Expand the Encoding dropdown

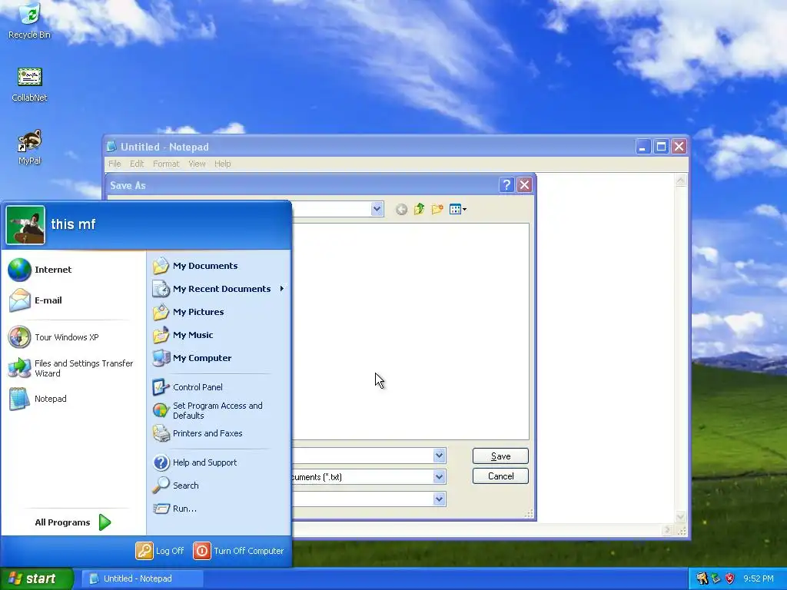point(439,499)
